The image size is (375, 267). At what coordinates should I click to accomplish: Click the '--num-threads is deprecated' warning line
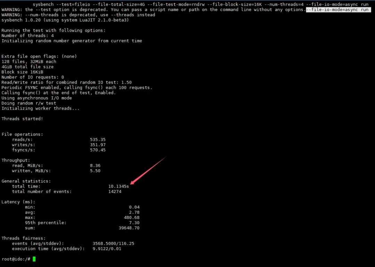78,15
